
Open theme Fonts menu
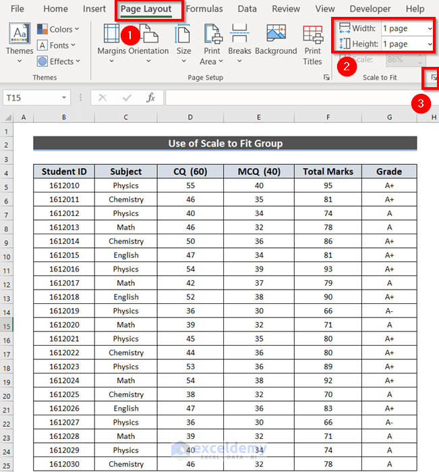pyautogui.click(x=56, y=45)
